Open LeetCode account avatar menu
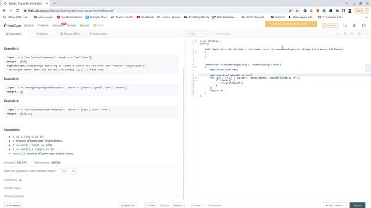371x208 pixels. [363, 25]
